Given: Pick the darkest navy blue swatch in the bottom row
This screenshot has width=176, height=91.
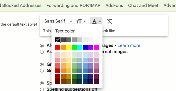Looking at the screenshot, I should 85,82.
